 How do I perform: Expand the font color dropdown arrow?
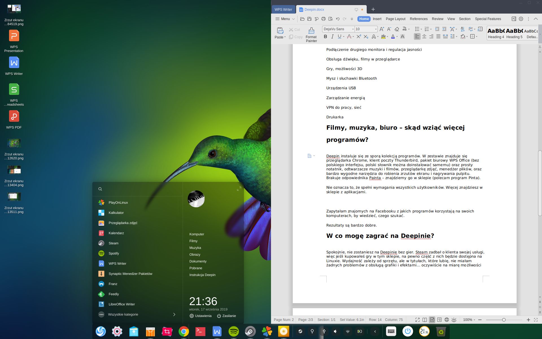click(x=397, y=36)
